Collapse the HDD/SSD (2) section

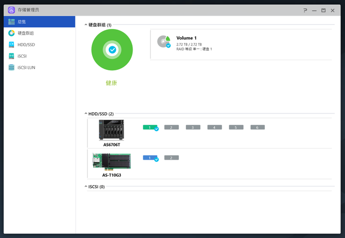pyautogui.click(x=85, y=114)
